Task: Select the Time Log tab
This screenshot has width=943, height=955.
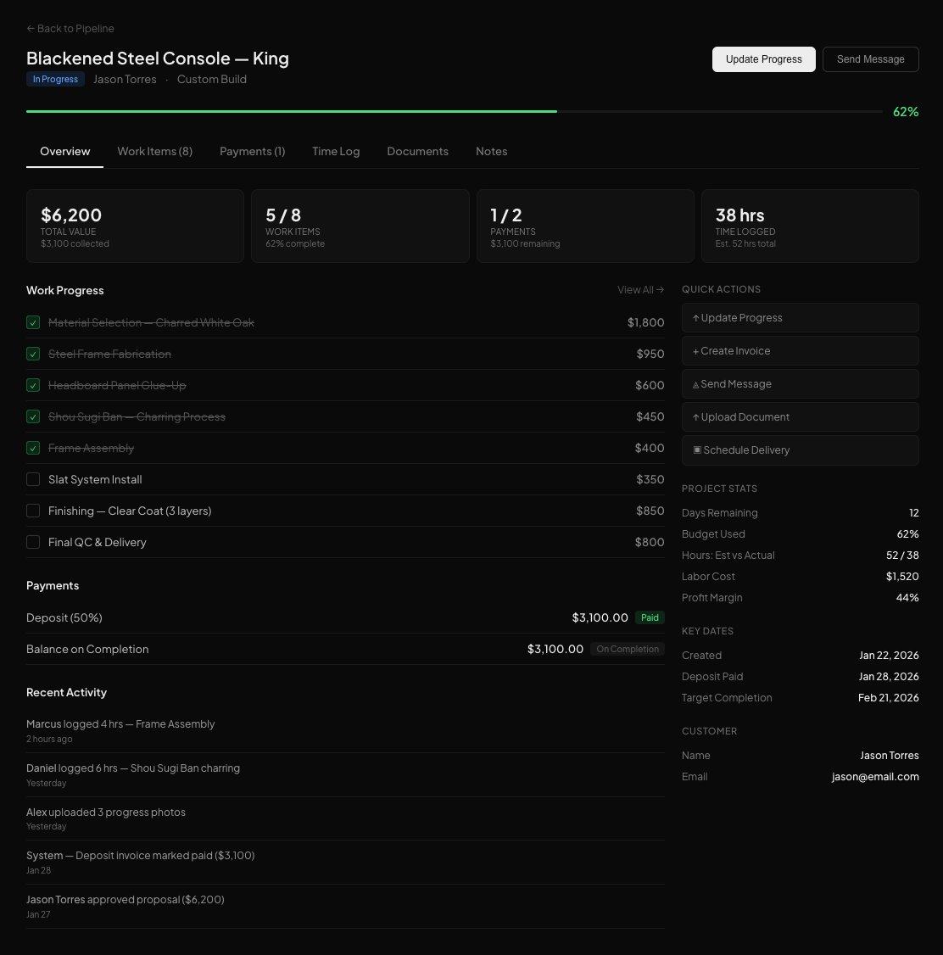Action: (x=336, y=152)
